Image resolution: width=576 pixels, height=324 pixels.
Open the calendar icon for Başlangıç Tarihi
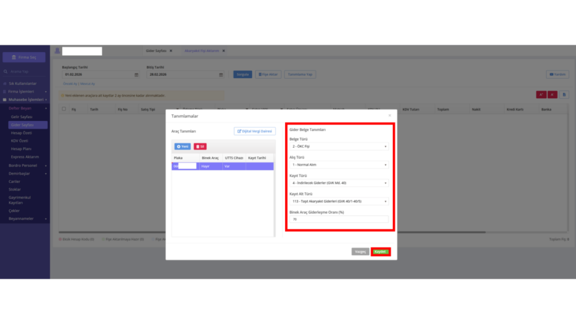[136, 75]
